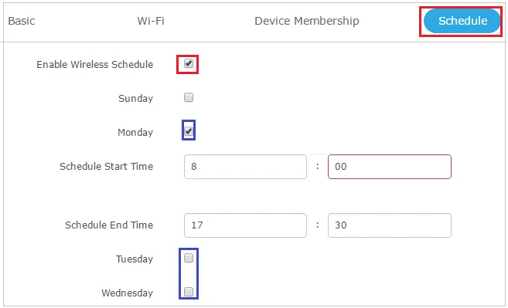Click the "Tuesday" text label
508x308 pixels.
[x=135, y=259]
